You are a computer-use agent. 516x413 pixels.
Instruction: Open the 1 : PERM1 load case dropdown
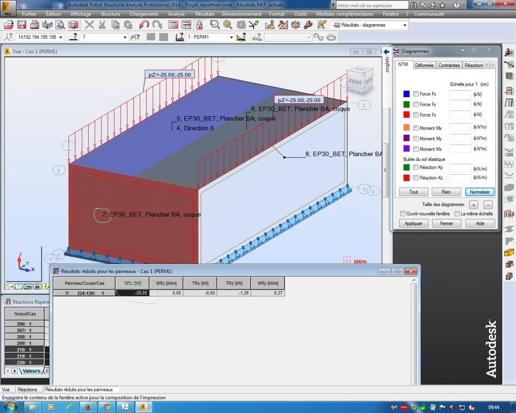point(231,37)
